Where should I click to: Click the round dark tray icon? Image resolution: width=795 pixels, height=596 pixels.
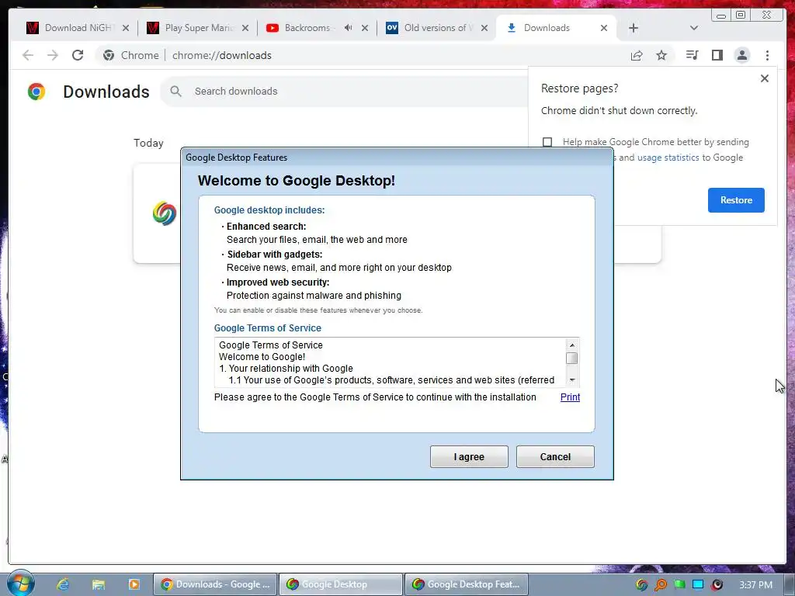click(x=717, y=585)
